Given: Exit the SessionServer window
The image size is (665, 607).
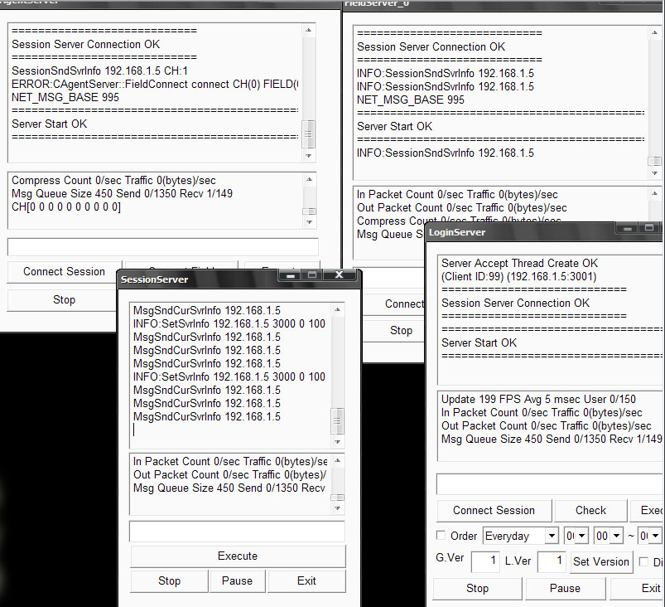Looking at the screenshot, I should 306,580.
